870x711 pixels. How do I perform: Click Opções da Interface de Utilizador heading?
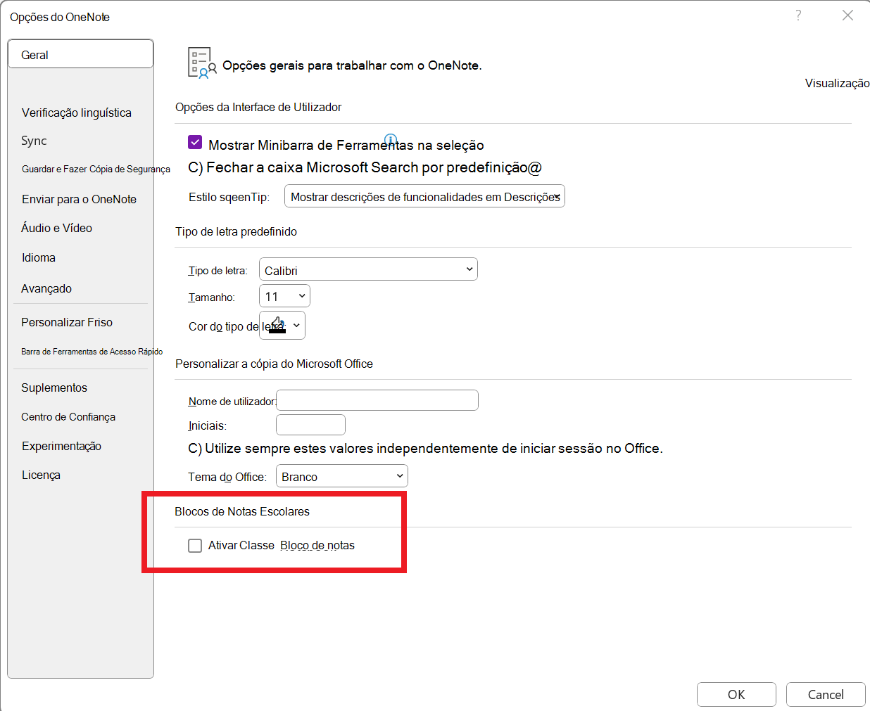click(258, 107)
